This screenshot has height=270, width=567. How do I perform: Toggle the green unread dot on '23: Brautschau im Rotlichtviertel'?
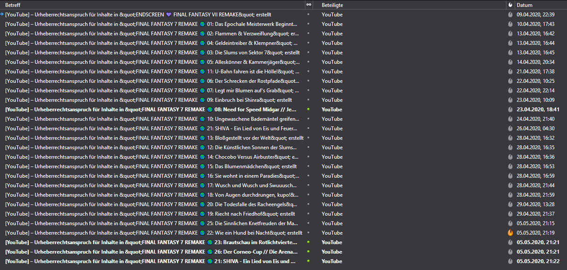[x=309, y=242]
